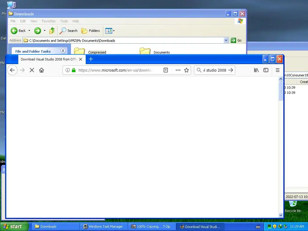Click the Start button
This screenshot has width=308, height=231.
[14, 226]
